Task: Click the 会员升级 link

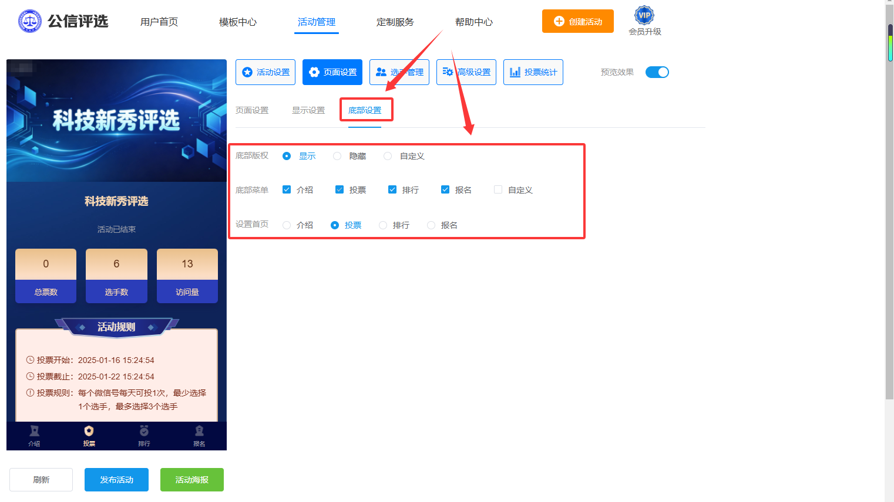Action: point(645,32)
